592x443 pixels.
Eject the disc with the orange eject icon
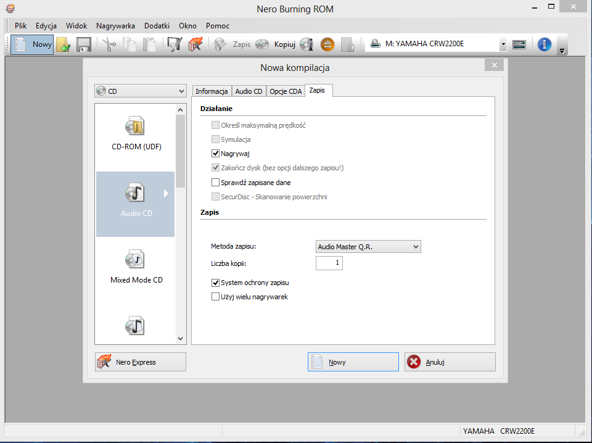pyautogui.click(x=327, y=44)
